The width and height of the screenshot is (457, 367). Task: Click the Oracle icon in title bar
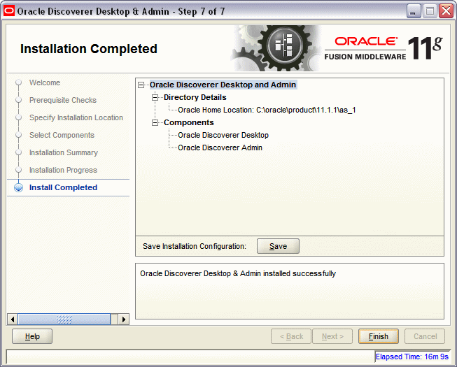[x=9, y=11]
